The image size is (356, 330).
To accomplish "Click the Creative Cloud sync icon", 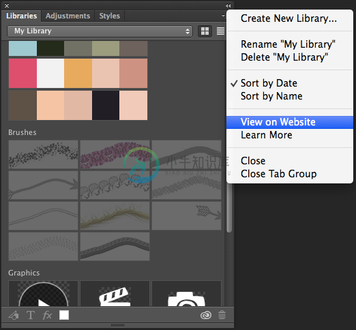I will pos(206,315).
